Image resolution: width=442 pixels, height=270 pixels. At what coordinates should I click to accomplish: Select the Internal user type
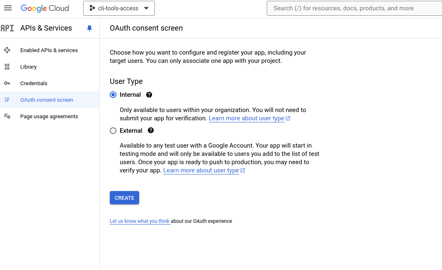(113, 95)
